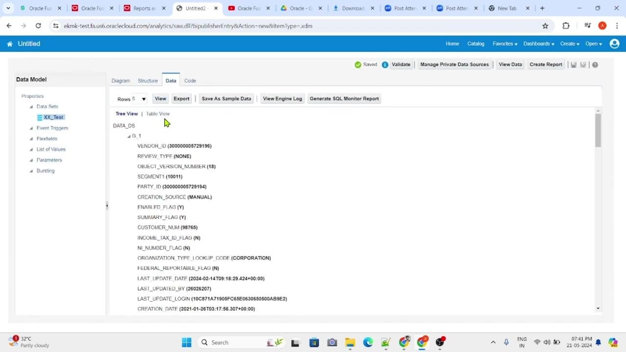Click the Save As icon
Image resolution: width=626 pixels, height=352 pixels.
(583, 65)
